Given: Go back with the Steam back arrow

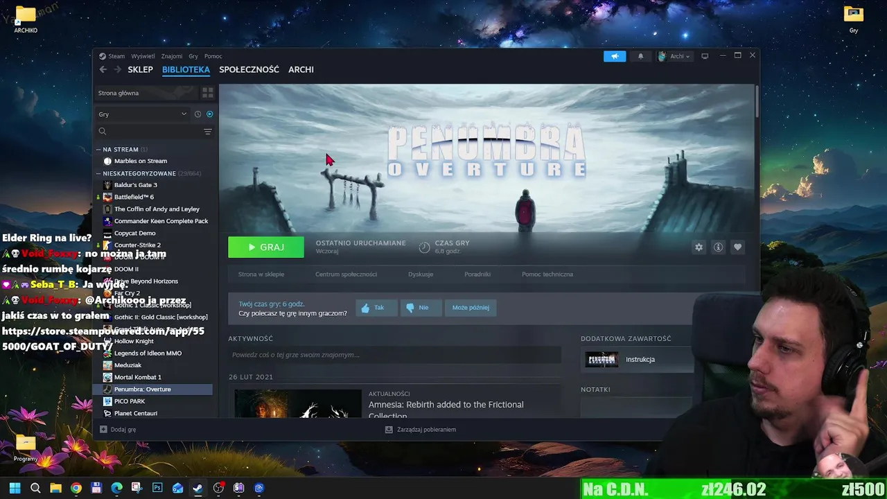Looking at the screenshot, I should click(x=103, y=69).
